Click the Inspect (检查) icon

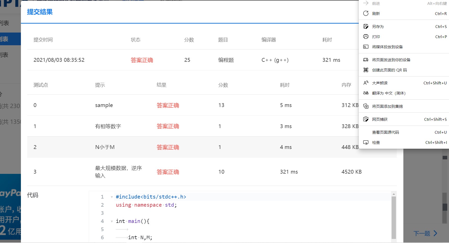[x=366, y=142]
